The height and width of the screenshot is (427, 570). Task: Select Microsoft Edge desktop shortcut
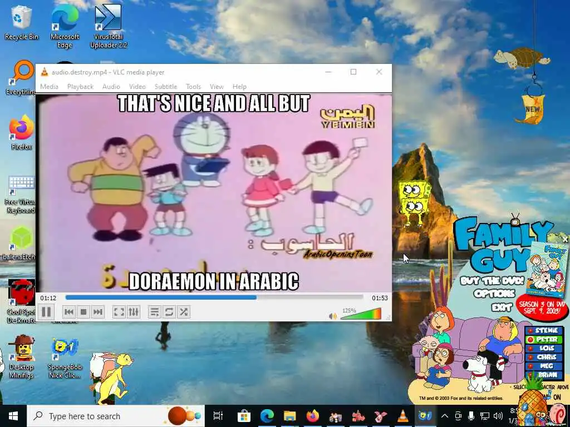pyautogui.click(x=65, y=26)
